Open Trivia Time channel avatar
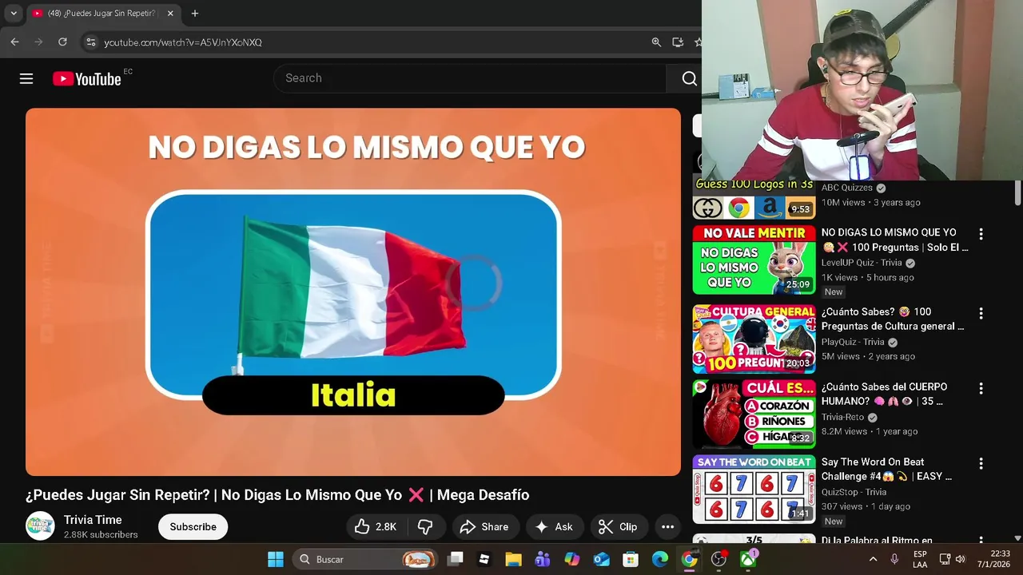Screen dimensions: 1023x575 coord(40,526)
